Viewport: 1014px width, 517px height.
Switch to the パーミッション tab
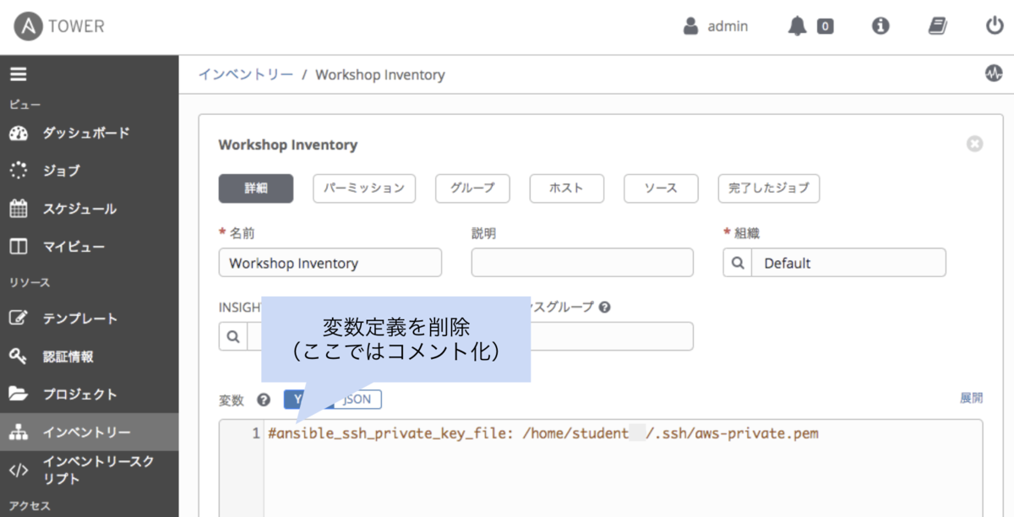tap(364, 188)
